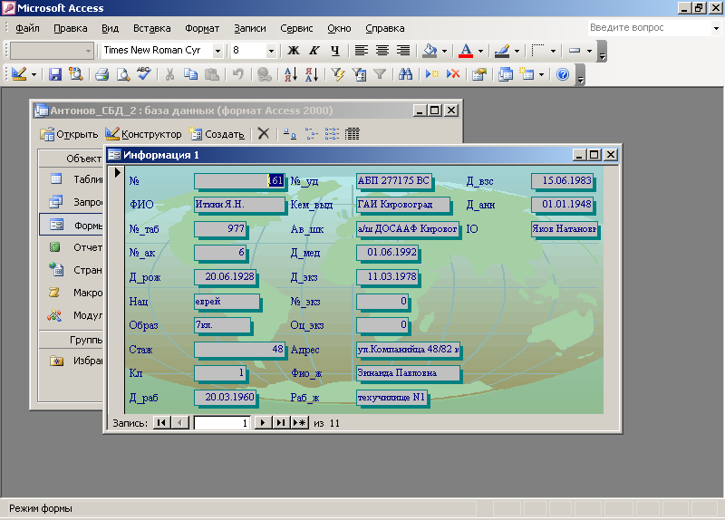
Task: Open Find binoculars icon
Action: click(x=405, y=74)
